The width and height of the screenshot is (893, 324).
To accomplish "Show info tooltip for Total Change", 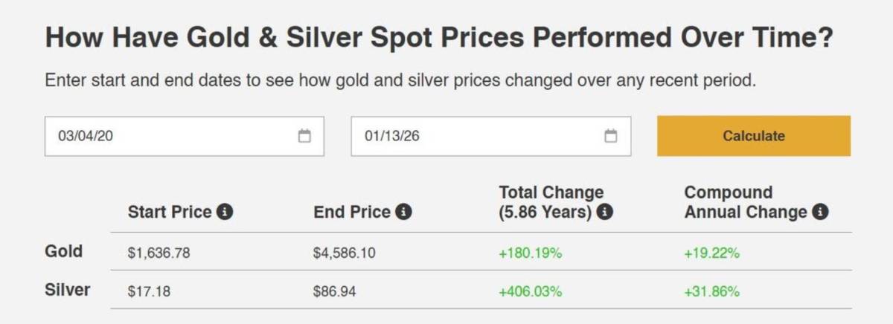I will click(605, 212).
